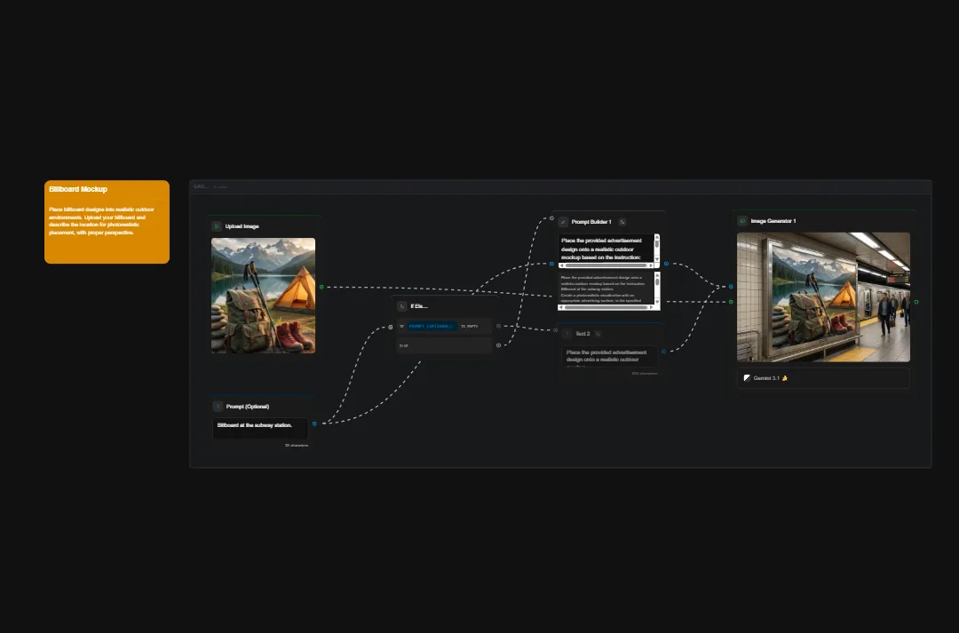Click the If Else node icon
Image resolution: width=959 pixels, height=633 pixels.
coord(402,306)
